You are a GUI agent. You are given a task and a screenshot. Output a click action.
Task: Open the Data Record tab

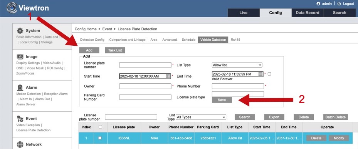click(x=308, y=13)
